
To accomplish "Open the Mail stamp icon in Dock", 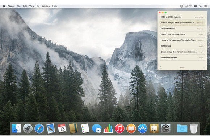I will click(51, 128).
